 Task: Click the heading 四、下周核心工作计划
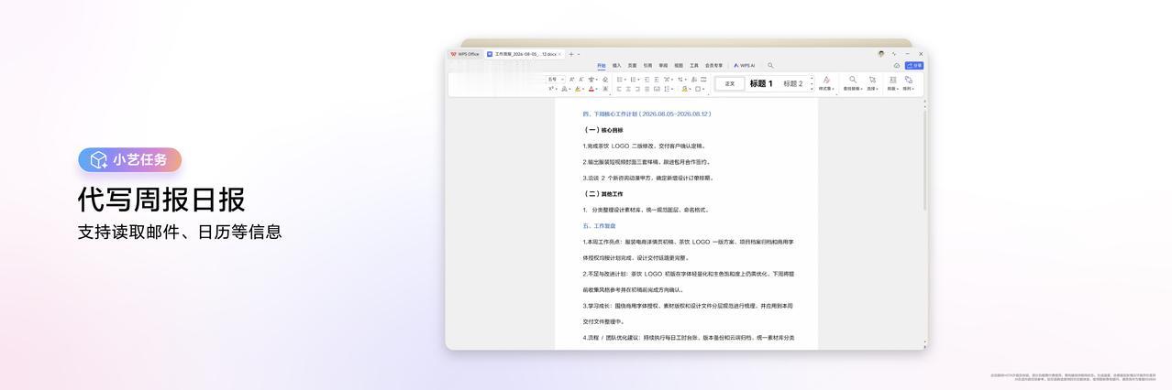tap(647, 114)
